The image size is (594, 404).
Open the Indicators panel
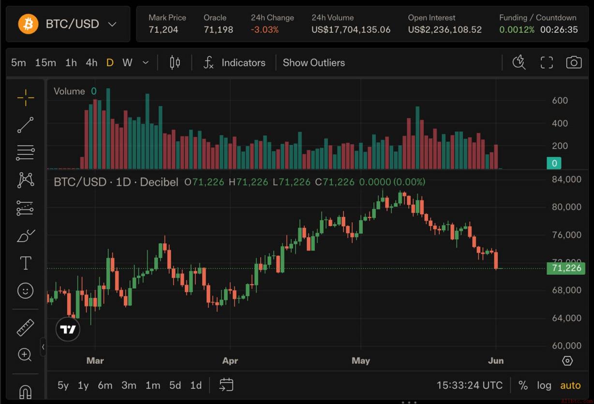pyautogui.click(x=235, y=63)
